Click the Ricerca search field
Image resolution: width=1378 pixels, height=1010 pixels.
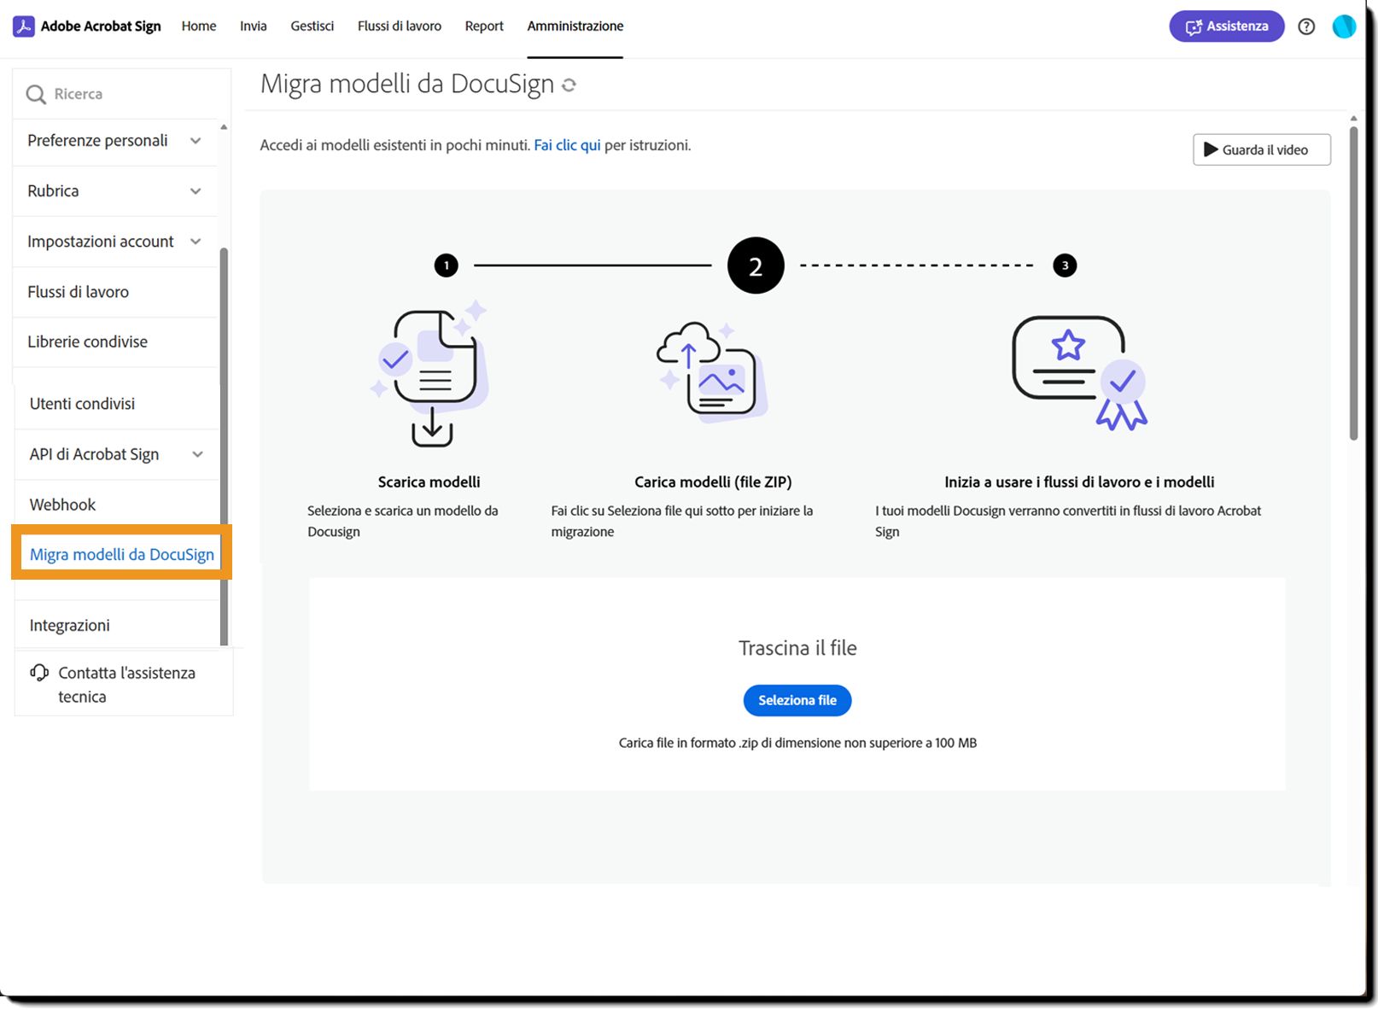coord(122,94)
